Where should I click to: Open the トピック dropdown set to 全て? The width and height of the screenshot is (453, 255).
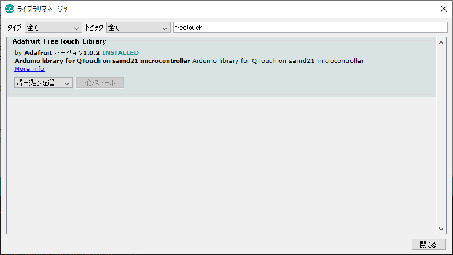[138, 28]
